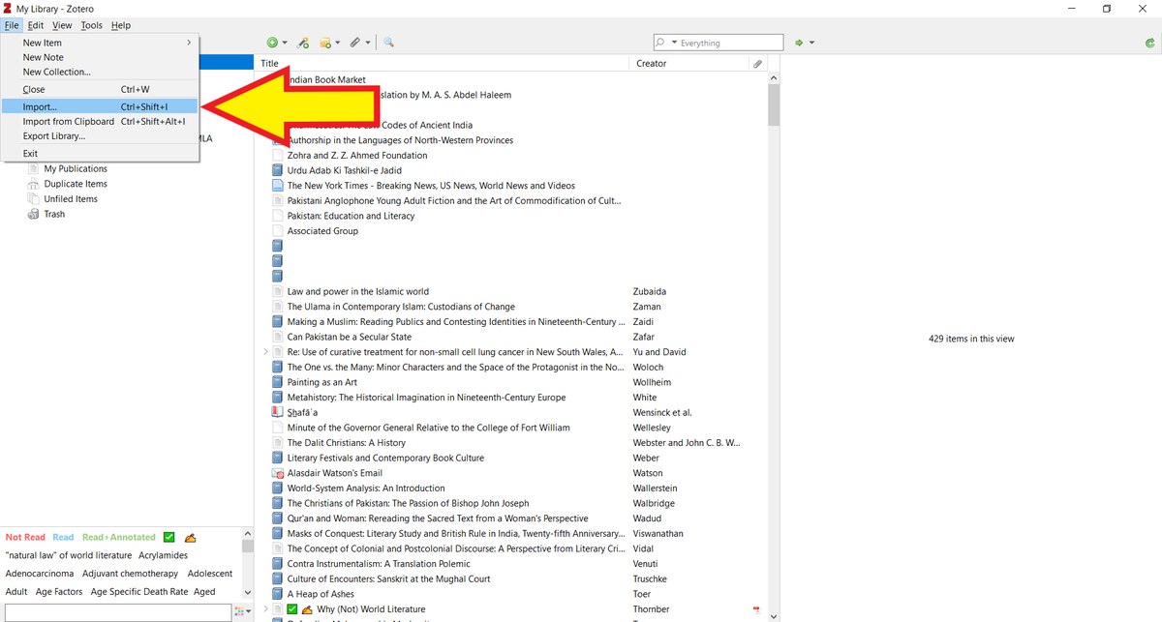
Task: Click the green checkmark emoji tag
Action: 169,537
